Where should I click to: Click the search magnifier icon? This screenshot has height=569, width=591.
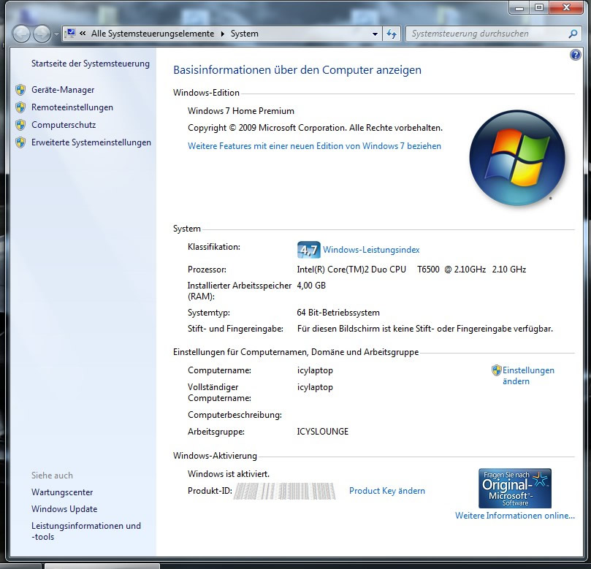coord(573,34)
